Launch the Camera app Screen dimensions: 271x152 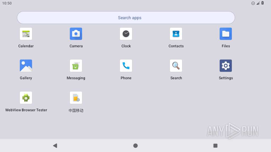point(76,34)
